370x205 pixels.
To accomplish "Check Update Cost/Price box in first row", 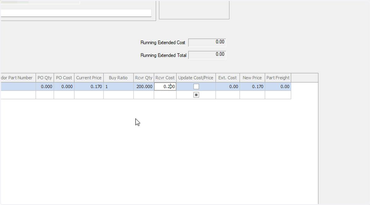I will [x=196, y=87].
